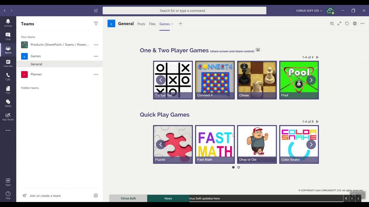Reload the Games tab with refresh icon
This screenshot has height=207, width=369.
click(x=347, y=24)
